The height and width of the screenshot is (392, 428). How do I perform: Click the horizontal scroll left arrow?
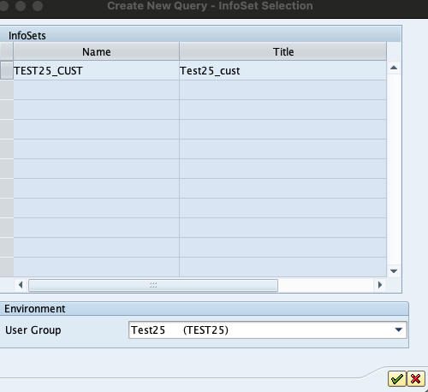21,285
